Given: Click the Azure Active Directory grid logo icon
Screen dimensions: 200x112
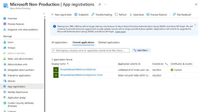Looking at the screenshot, I should [6, 6].
